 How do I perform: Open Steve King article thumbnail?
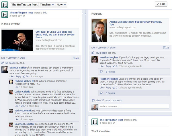pyautogui.click(x=17, y=40)
